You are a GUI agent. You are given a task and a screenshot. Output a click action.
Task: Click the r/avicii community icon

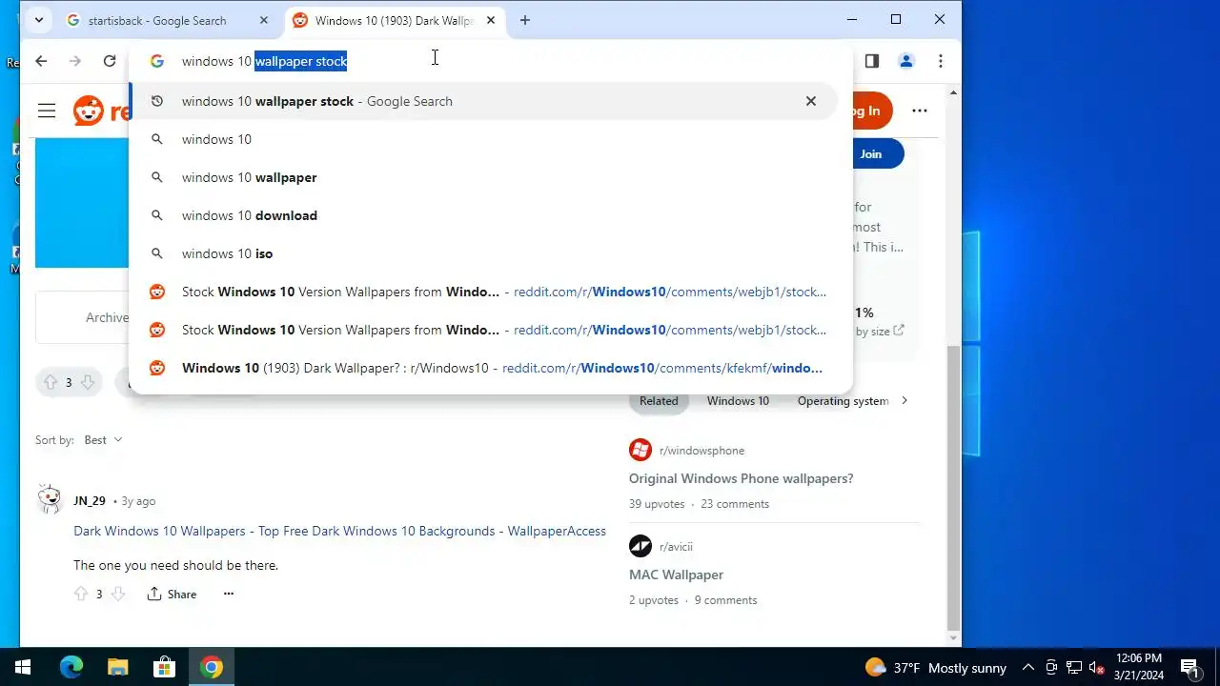640,546
